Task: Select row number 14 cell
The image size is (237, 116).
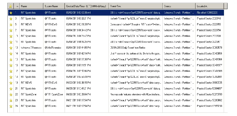Action: point(16,54)
